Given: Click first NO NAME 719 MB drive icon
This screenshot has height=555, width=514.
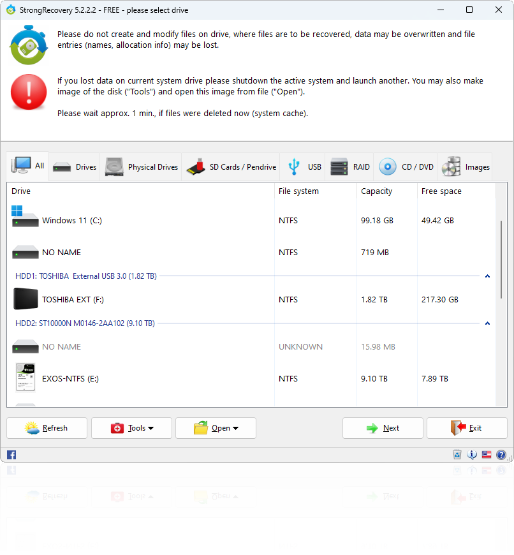Looking at the screenshot, I should coord(25,253).
